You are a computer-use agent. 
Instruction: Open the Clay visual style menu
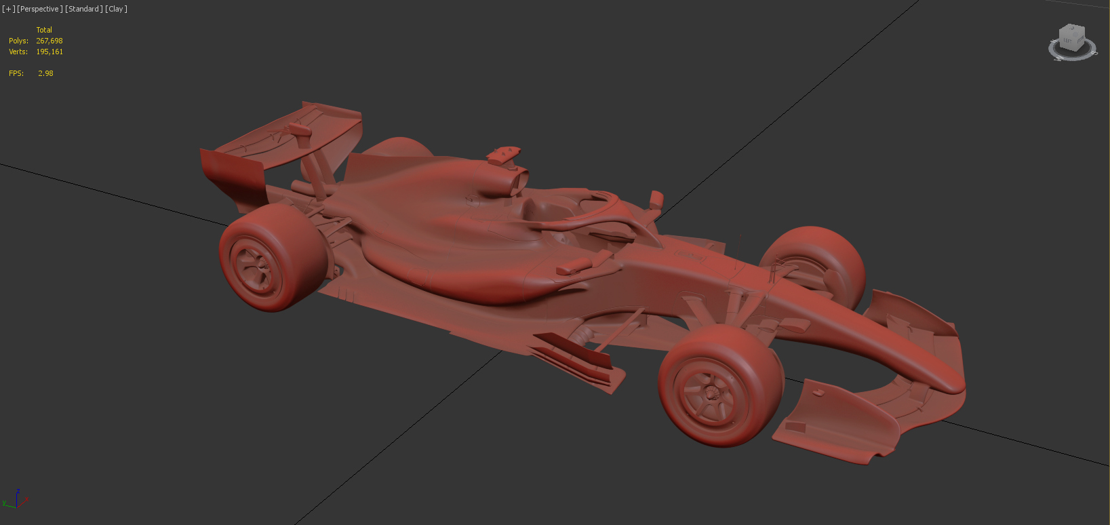[116, 9]
